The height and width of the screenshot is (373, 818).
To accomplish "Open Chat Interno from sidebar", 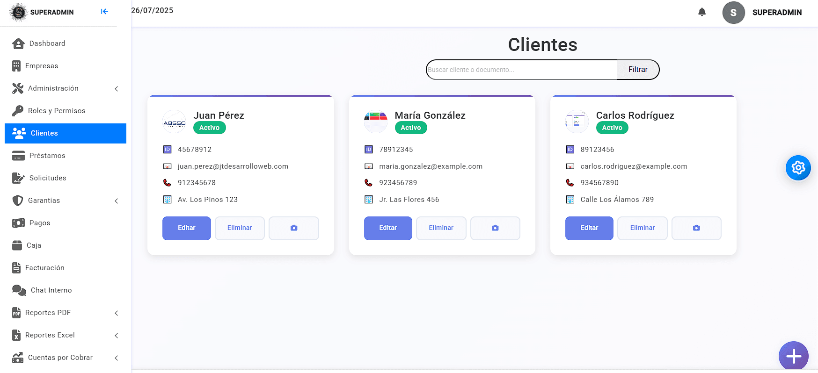I will (51, 290).
